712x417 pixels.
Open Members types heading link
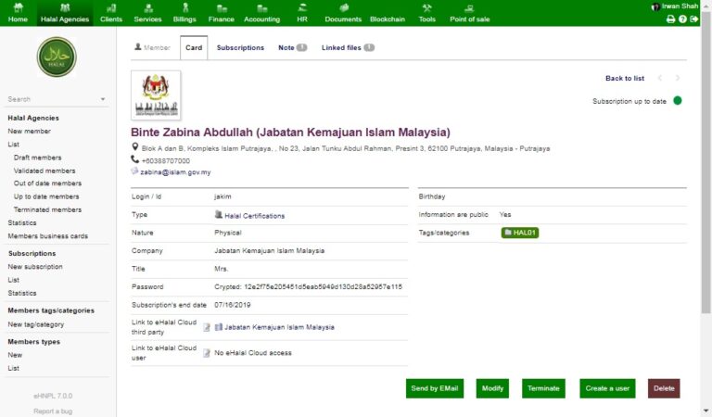coord(33,342)
